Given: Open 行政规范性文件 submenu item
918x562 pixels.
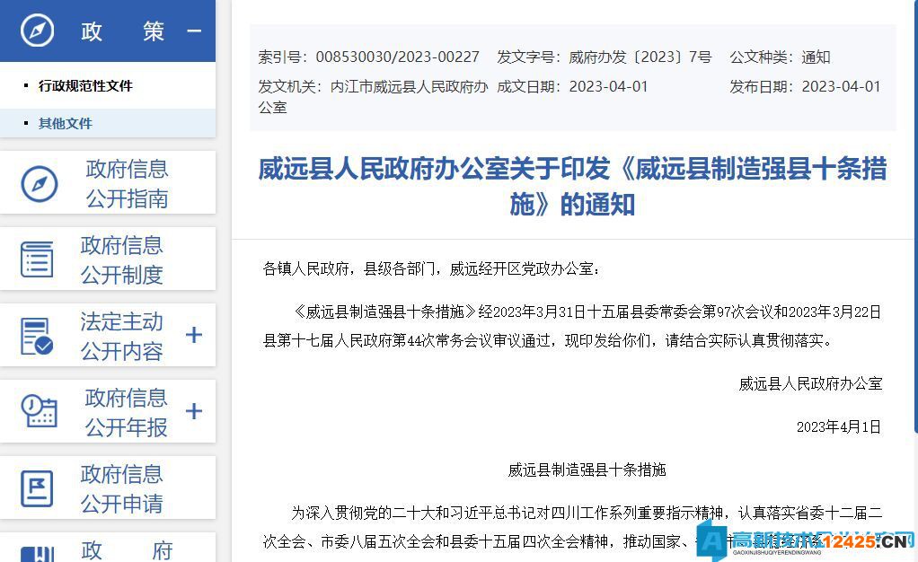Looking at the screenshot, I should pyautogui.click(x=85, y=86).
